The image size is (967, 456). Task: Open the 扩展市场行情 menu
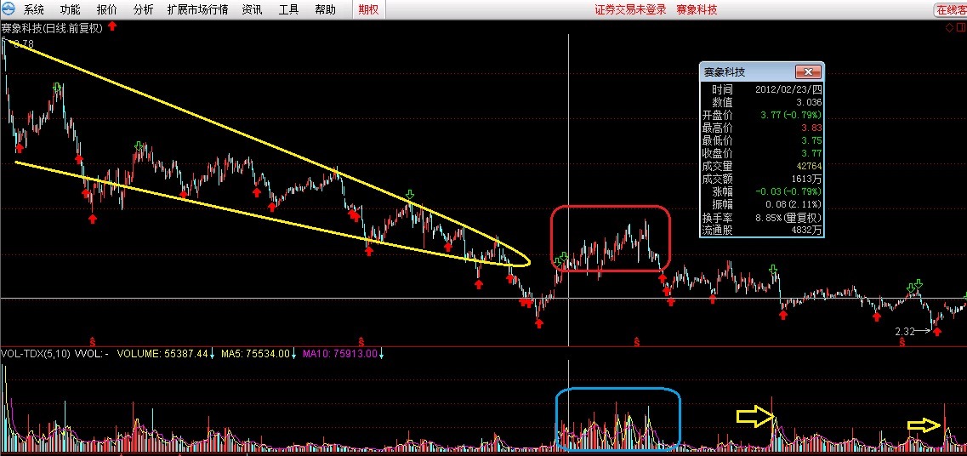coord(197,9)
